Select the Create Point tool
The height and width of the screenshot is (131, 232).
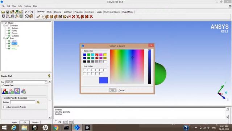38,17
